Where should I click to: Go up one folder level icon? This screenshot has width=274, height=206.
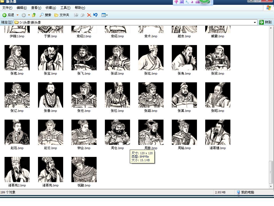coord(34,15)
